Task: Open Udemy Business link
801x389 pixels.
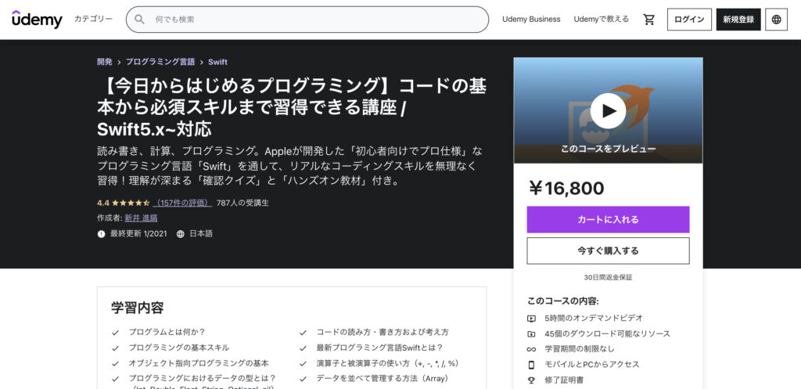Action: pos(531,20)
